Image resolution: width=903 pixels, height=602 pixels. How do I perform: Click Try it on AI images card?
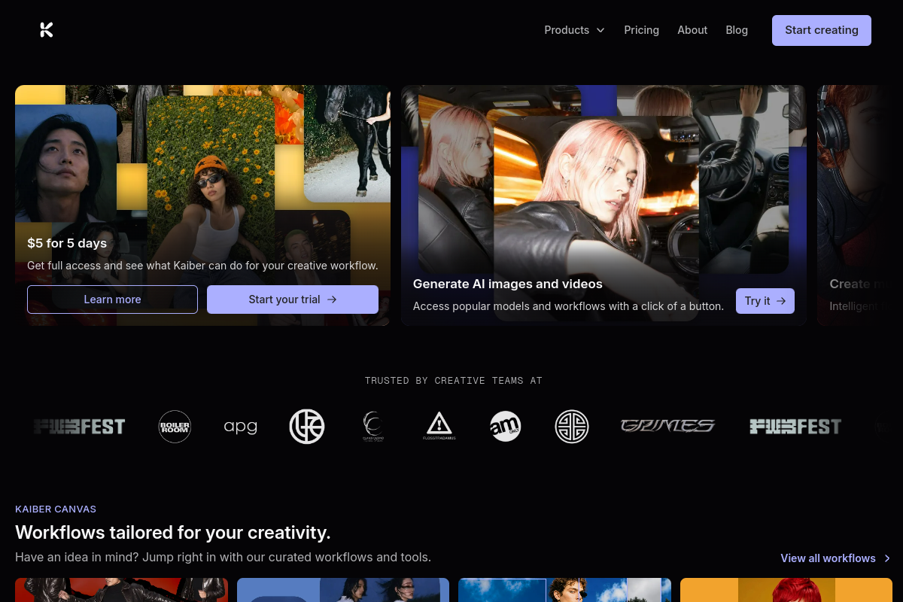coord(765,301)
